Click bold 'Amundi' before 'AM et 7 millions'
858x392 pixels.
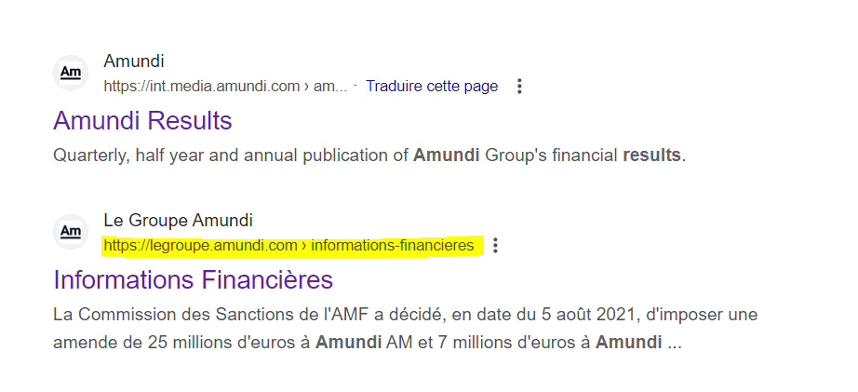tap(349, 343)
